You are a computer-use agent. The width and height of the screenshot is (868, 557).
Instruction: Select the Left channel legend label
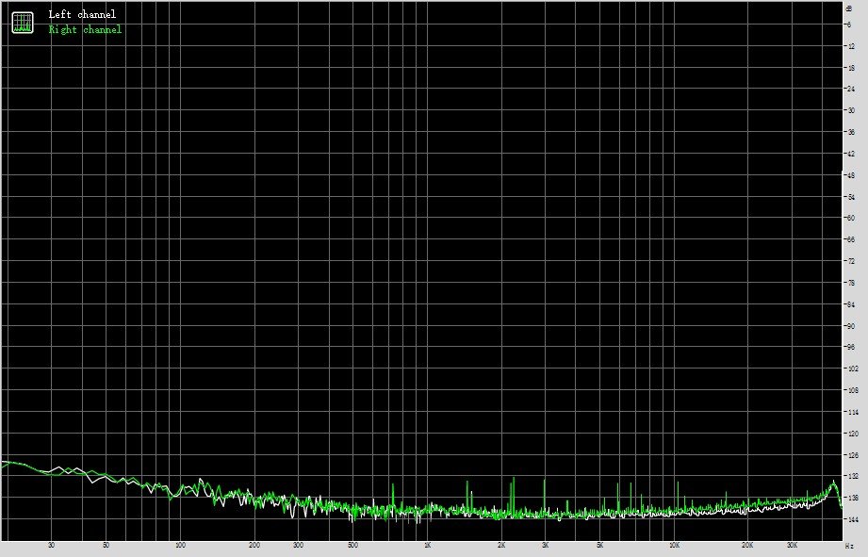83,14
